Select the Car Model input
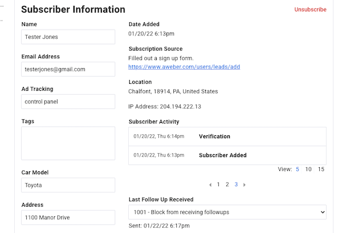This screenshot has width=342, height=233. coord(68,185)
